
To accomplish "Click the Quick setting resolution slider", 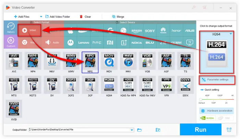I will (x=217, y=99).
